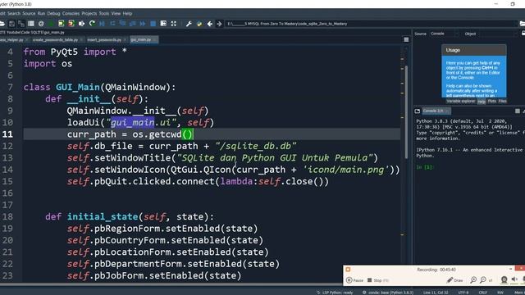Open editor pane options hamburger menu
The image size is (525, 295).
tap(406, 40)
